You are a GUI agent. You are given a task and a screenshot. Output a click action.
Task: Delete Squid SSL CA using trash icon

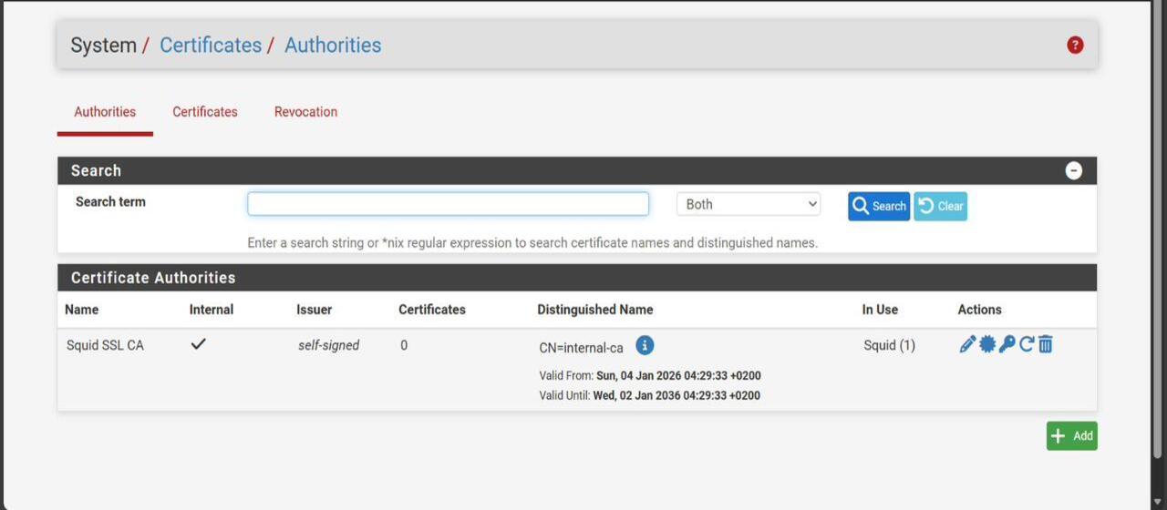click(1046, 344)
